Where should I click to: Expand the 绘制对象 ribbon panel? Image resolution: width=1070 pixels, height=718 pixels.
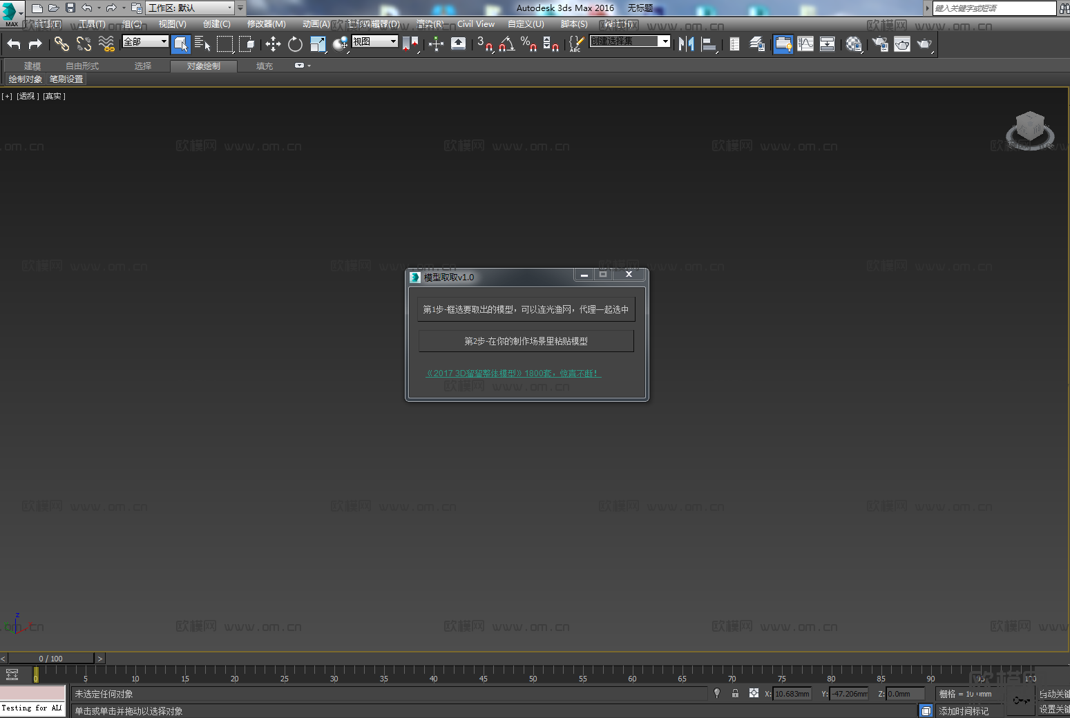[x=26, y=79]
